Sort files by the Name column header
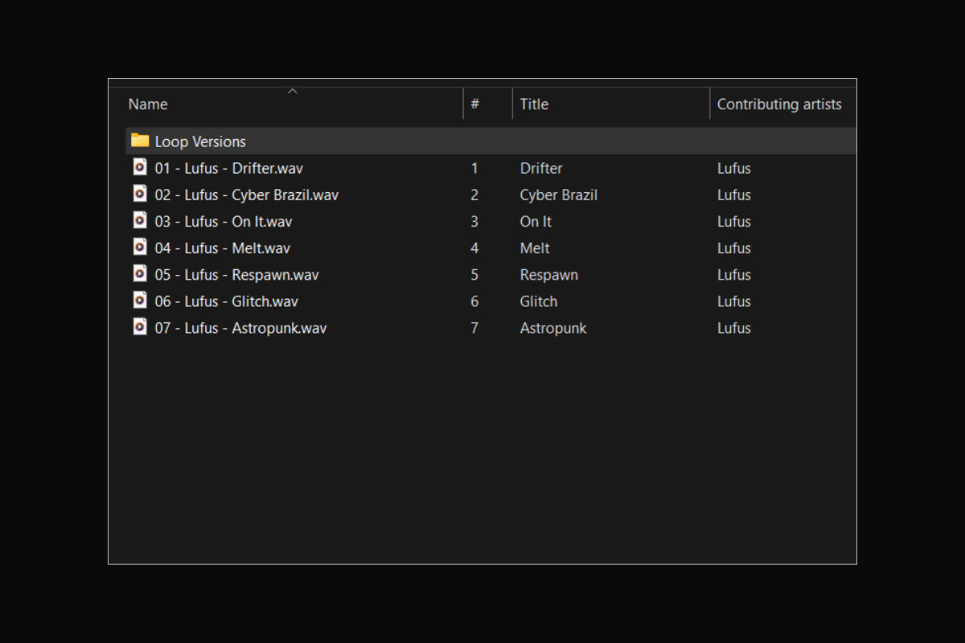The image size is (965, 643). (x=148, y=104)
